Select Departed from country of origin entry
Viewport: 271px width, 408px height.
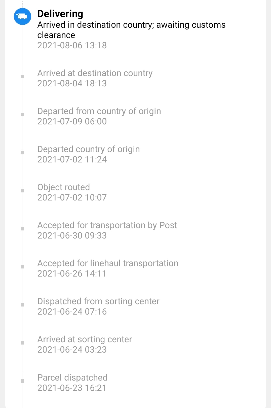coord(99,116)
